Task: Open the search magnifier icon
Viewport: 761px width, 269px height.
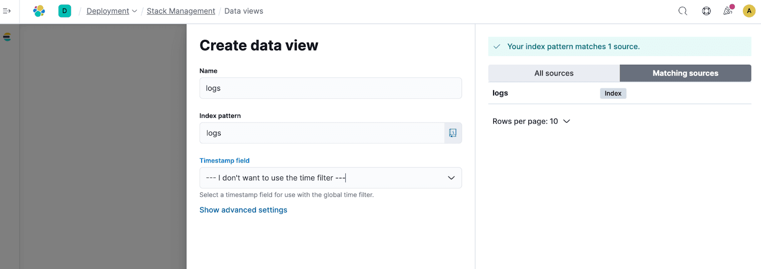Action: pyautogui.click(x=683, y=11)
